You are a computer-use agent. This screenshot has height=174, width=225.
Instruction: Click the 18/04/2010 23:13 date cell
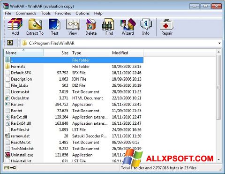[x=127, y=67]
